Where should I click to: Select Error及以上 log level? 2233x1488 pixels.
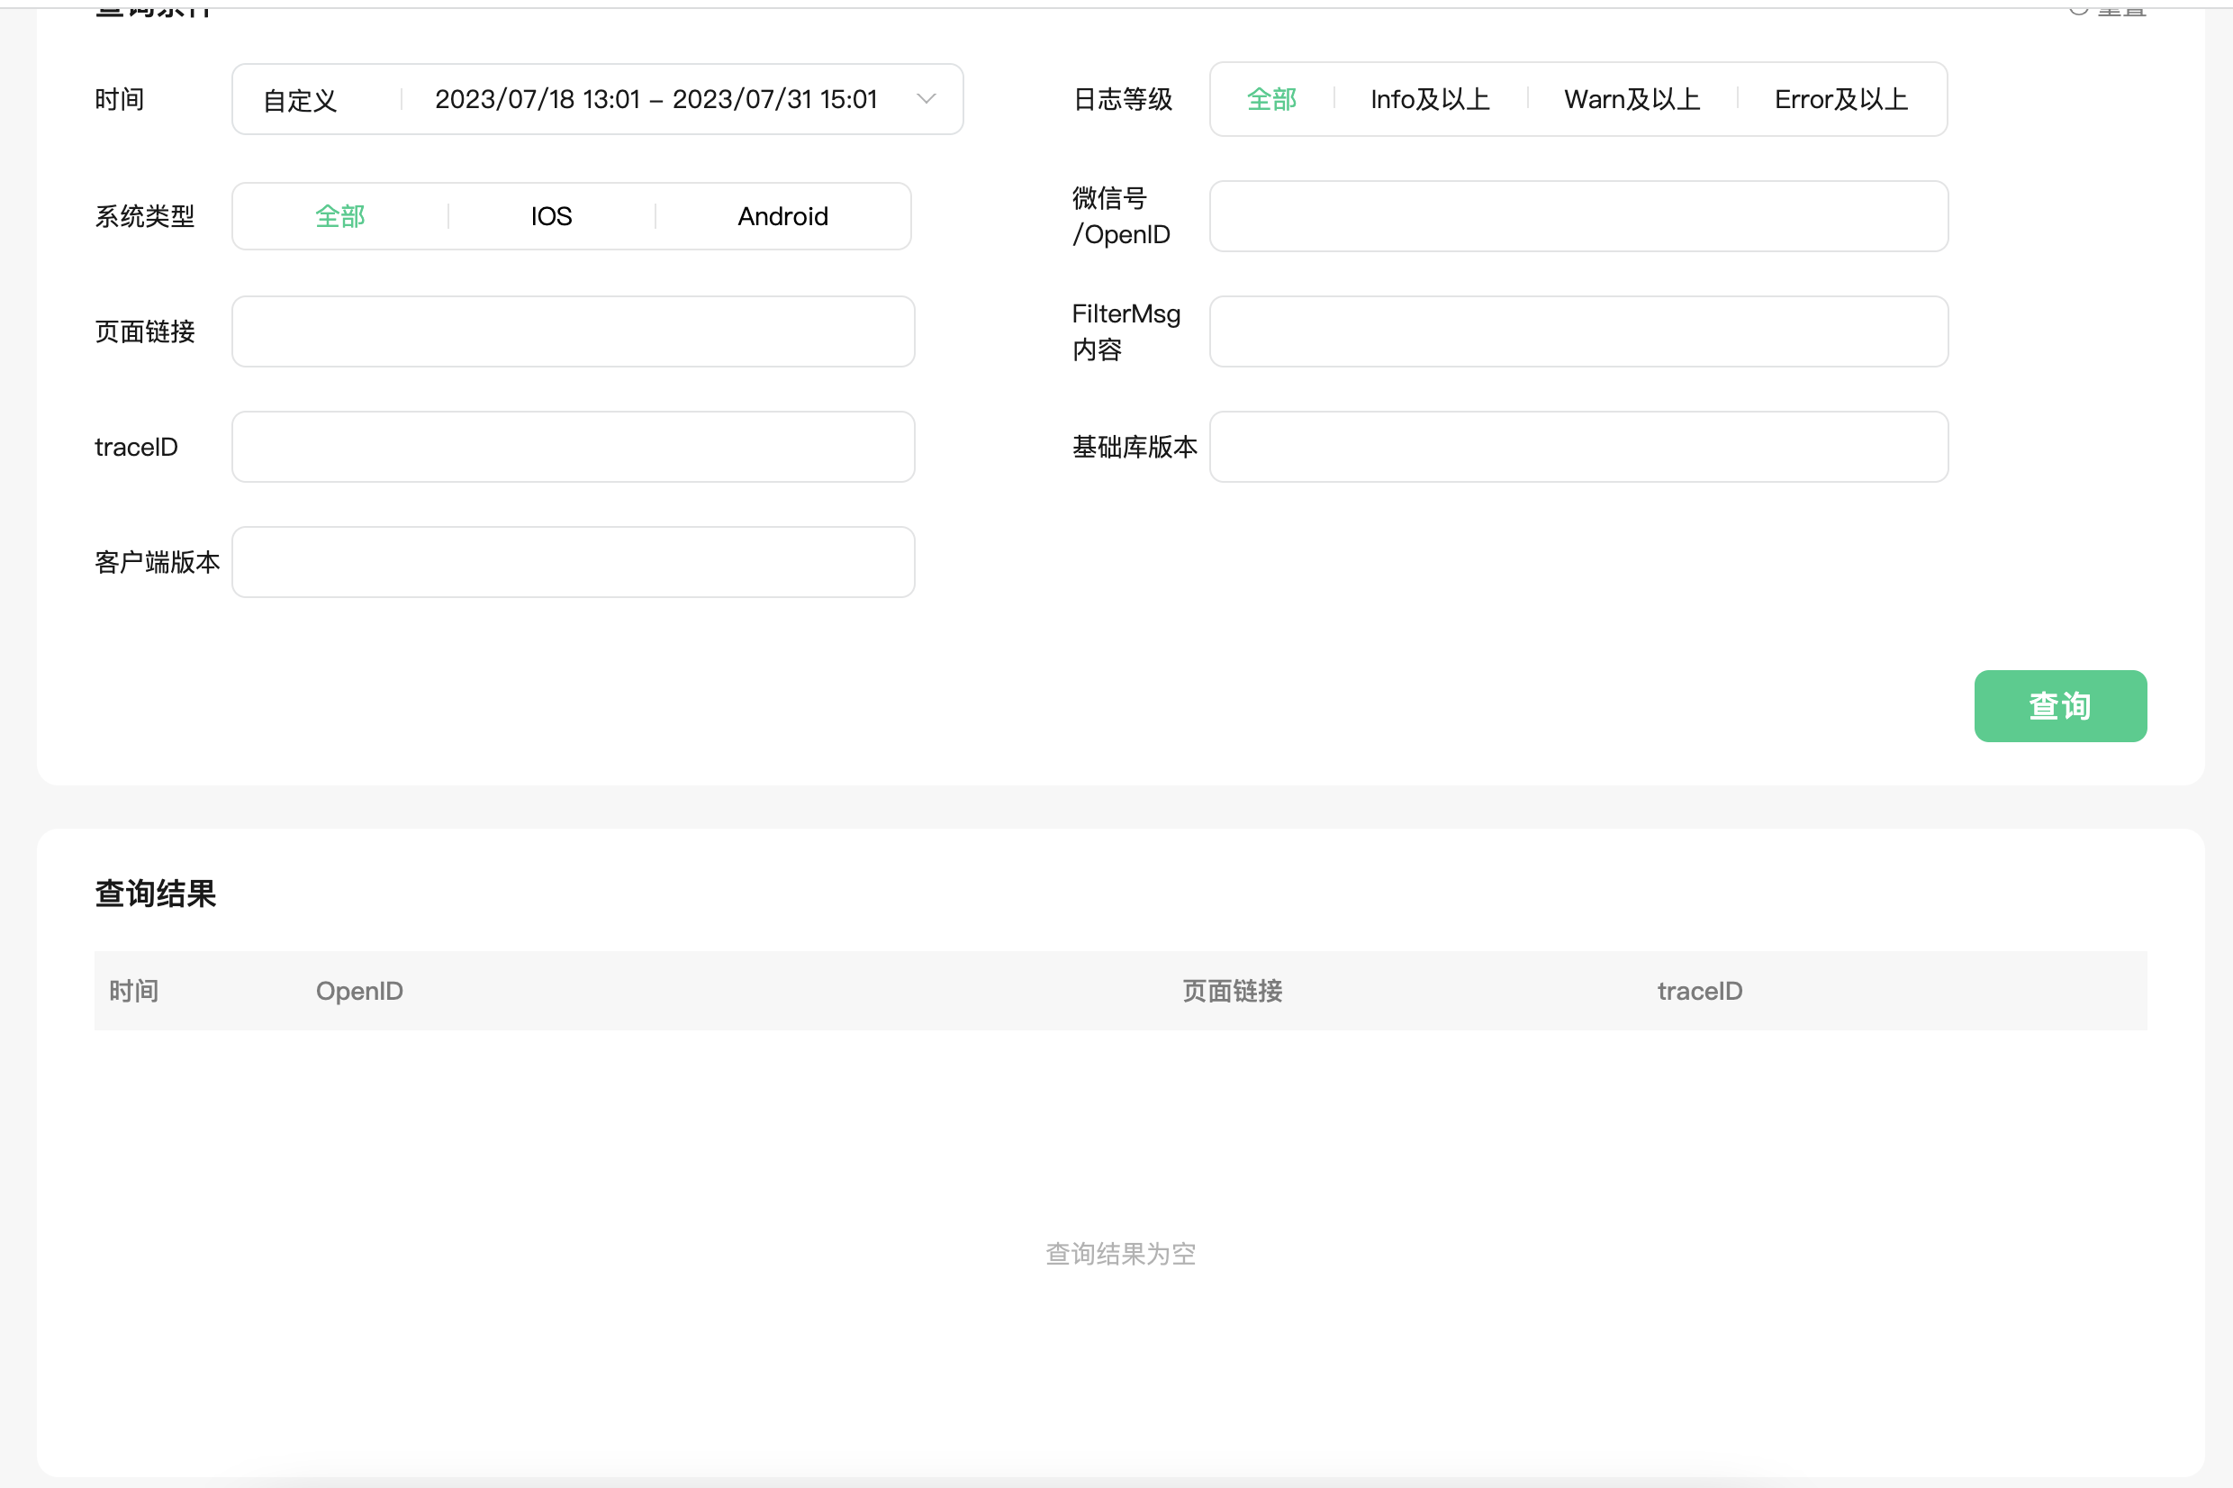click(1840, 100)
